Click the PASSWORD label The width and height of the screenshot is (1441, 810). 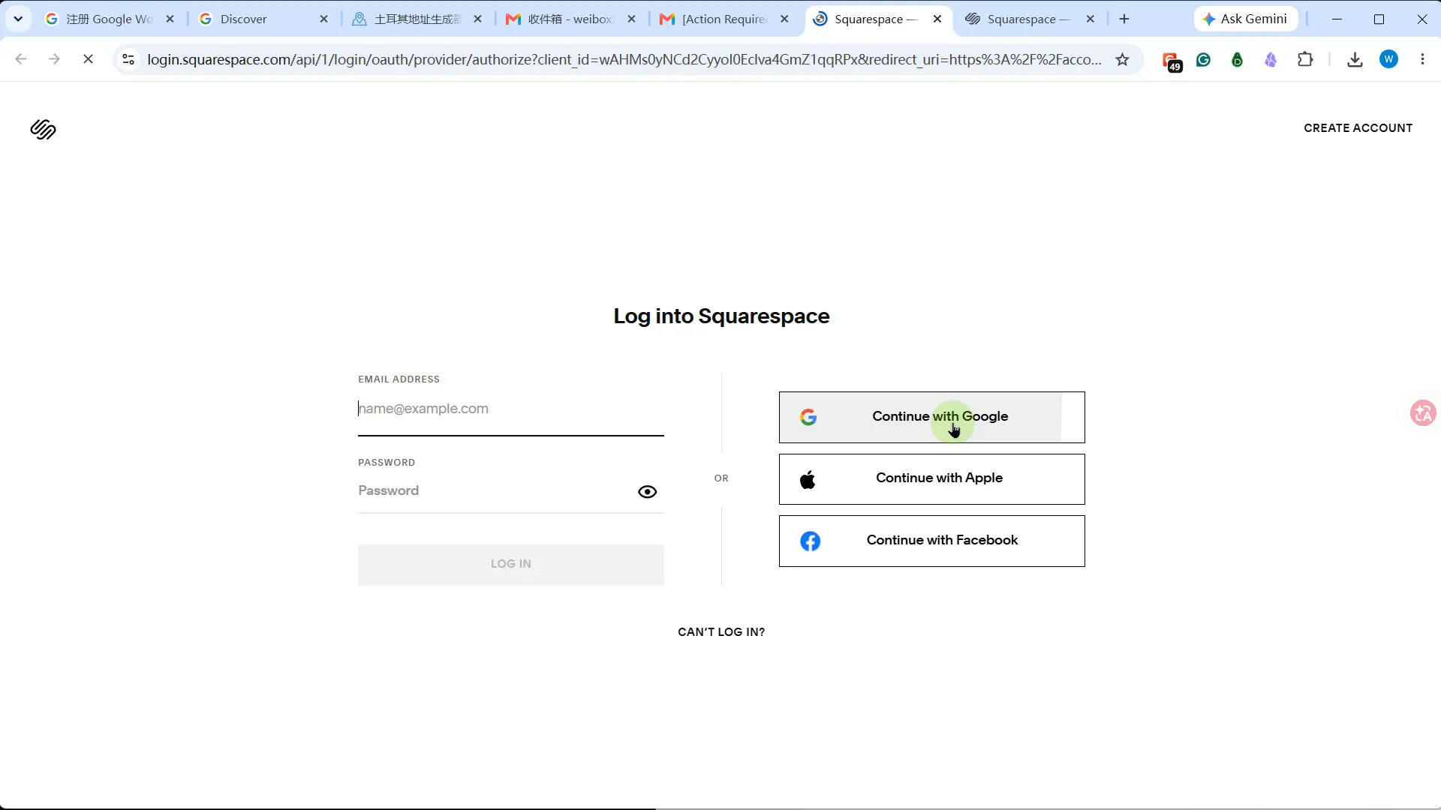pyautogui.click(x=387, y=463)
